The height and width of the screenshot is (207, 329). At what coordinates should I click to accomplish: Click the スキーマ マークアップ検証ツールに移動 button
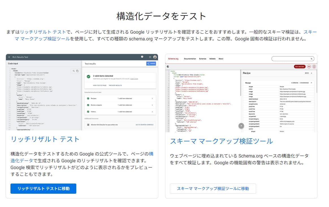tap(213, 189)
